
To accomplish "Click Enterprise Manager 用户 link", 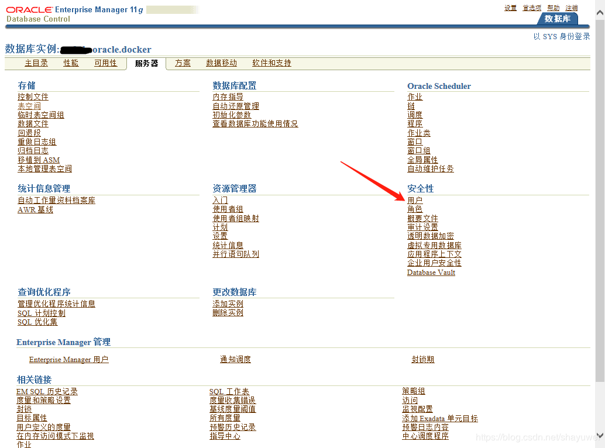I will pyautogui.click(x=68, y=360).
